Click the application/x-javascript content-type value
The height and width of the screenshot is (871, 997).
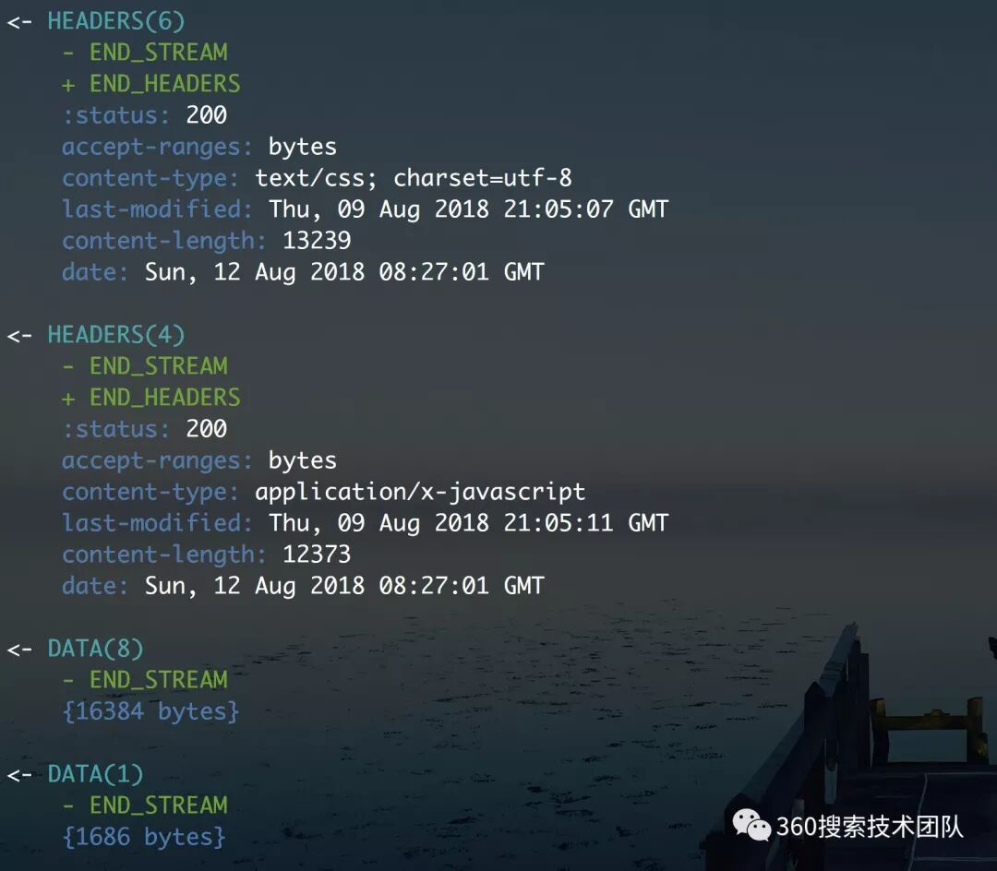[x=420, y=492]
